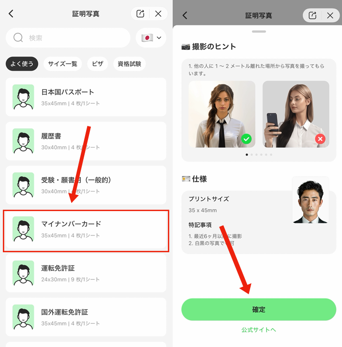342x347 pixels.
Task: Tap the red X badge
Action: click(320, 139)
